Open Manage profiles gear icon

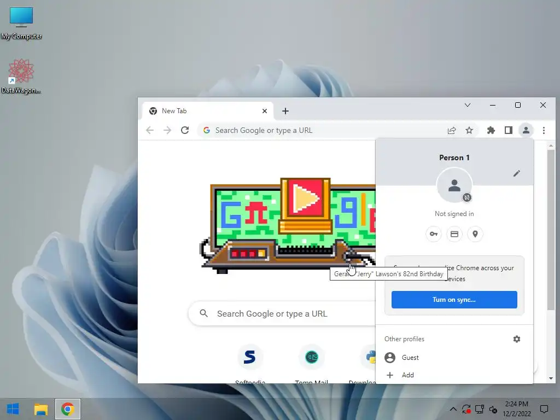[x=517, y=339]
